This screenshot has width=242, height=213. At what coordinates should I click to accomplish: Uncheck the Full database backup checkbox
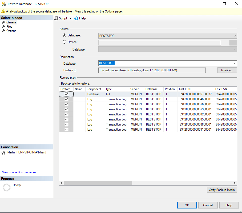(x=66, y=94)
